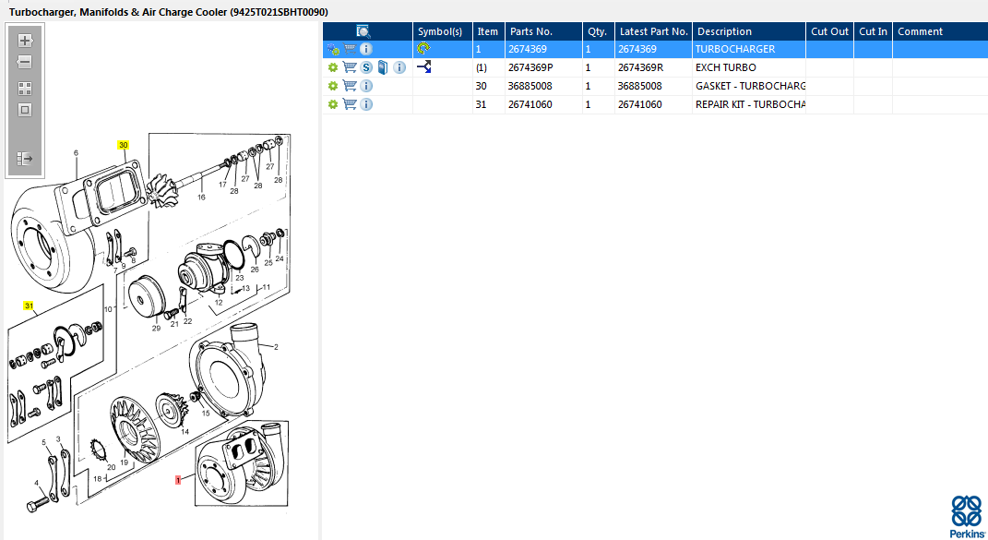Click callout number 12 under bearing housing
Viewport: 988px width, 540px height.
219,302
